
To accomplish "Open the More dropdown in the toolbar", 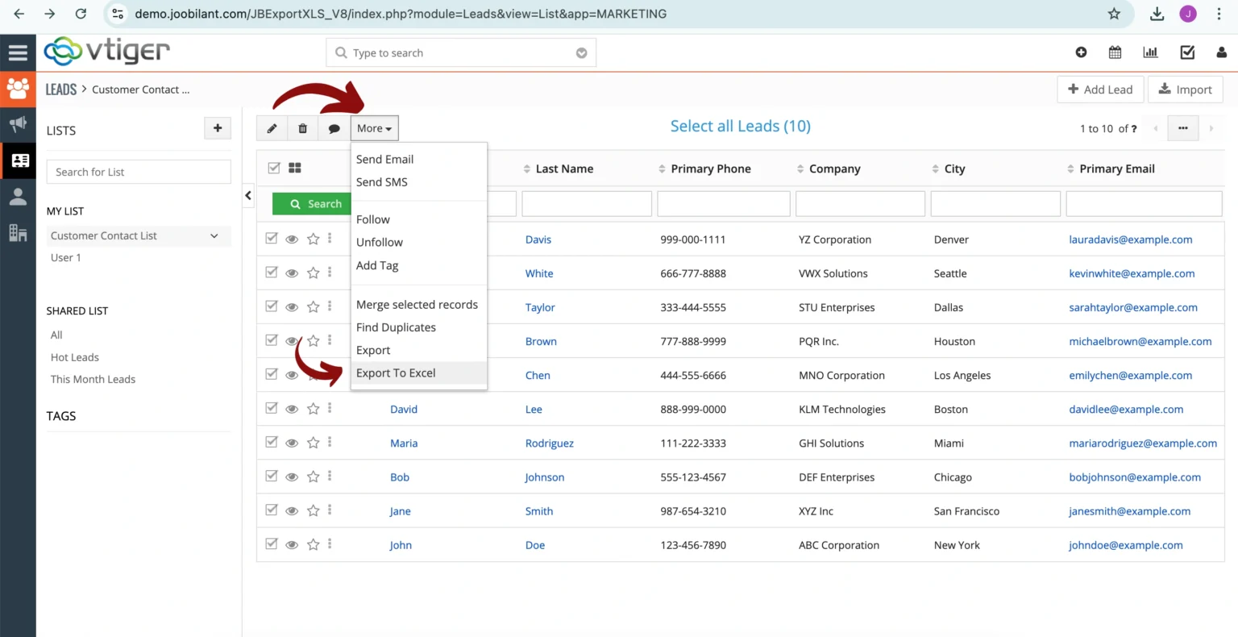I will pyautogui.click(x=373, y=127).
